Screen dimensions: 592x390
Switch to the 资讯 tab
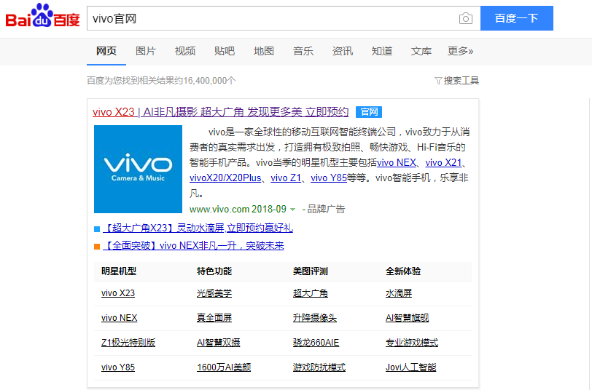point(343,51)
